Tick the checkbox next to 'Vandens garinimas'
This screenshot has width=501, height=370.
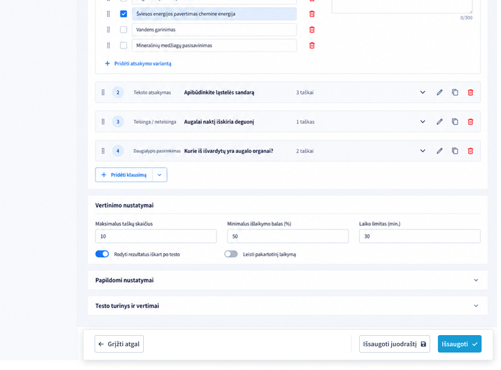coord(123,30)
